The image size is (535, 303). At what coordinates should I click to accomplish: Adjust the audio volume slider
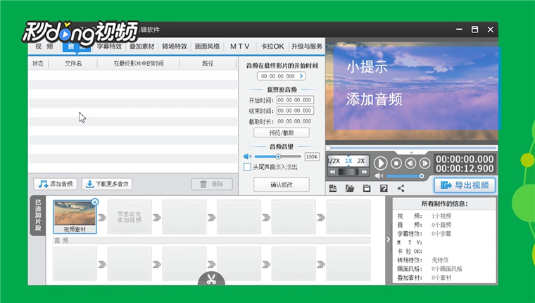278,156
